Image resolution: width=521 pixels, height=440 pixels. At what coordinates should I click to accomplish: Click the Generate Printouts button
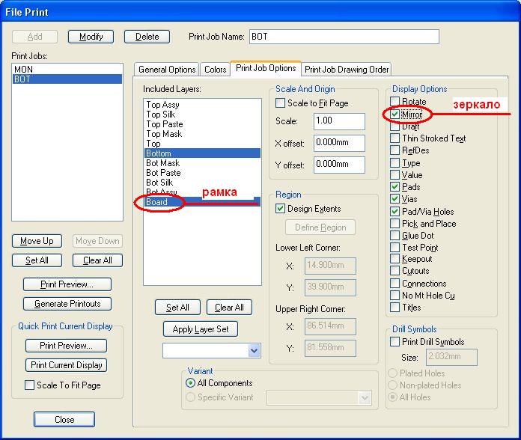[x=67, y=304]
